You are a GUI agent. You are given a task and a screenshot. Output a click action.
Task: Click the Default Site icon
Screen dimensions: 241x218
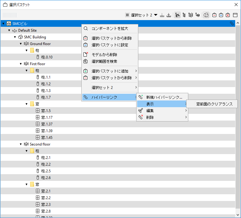tap(15, 30)
